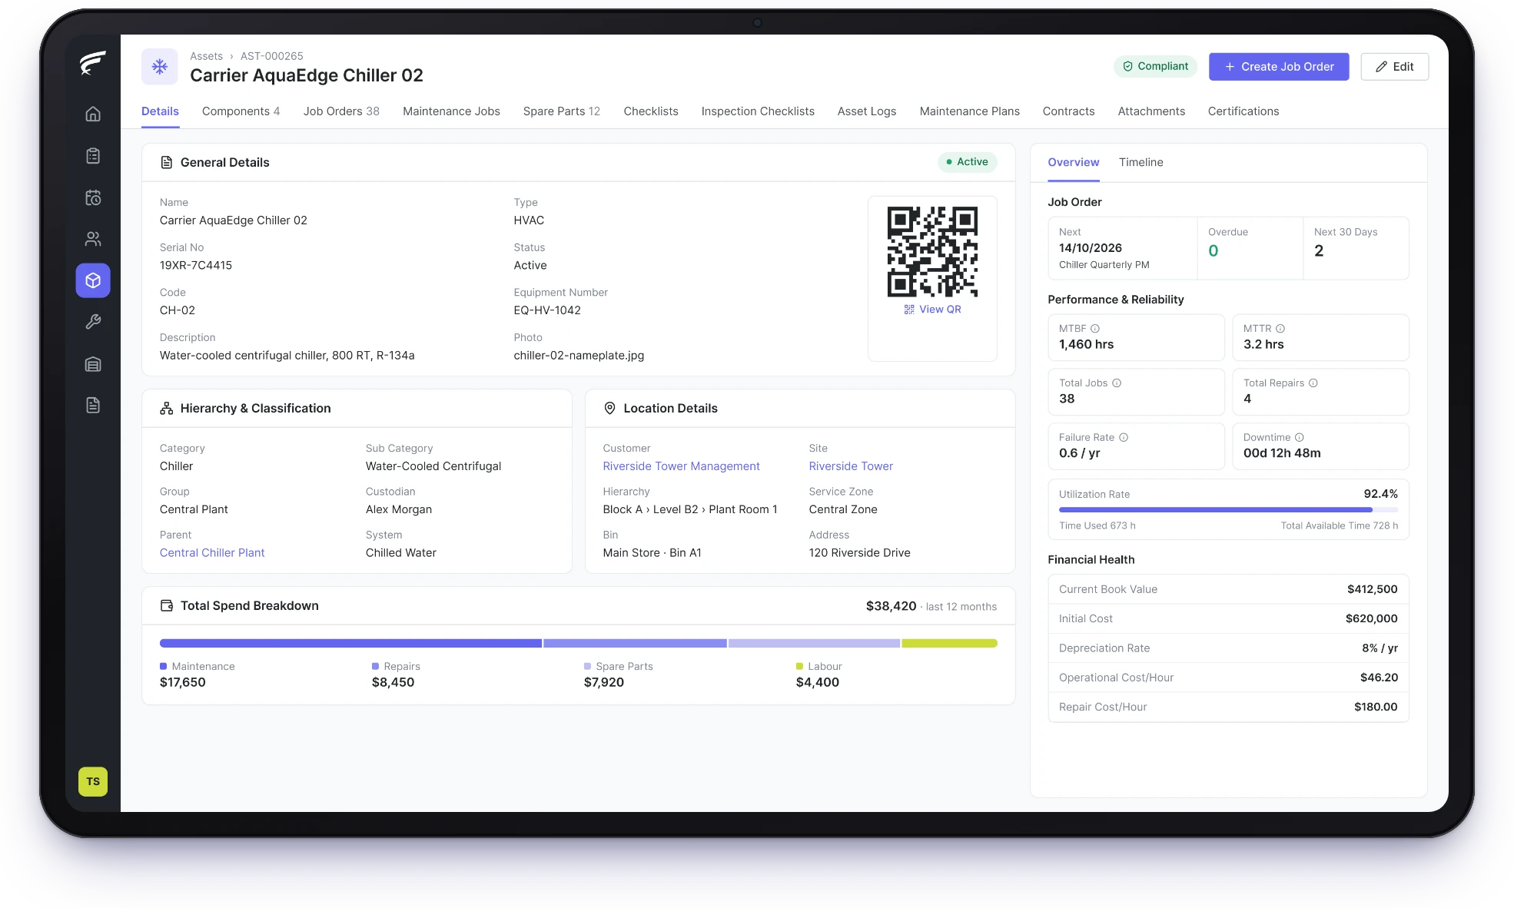Click the Active status badge
The width and height of the screenshot is (1514, 908).
pyautogui.click(x=967, y=162)
